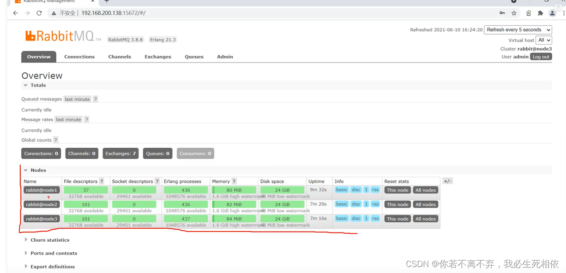The width and height of the screenshot is (566, 273).
Task: Open help for Memory column
Action: click(234, 181)
